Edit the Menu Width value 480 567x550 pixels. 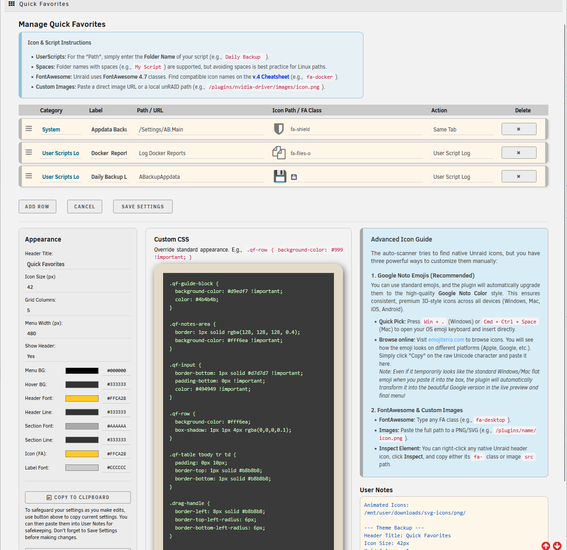click(78, 333)
